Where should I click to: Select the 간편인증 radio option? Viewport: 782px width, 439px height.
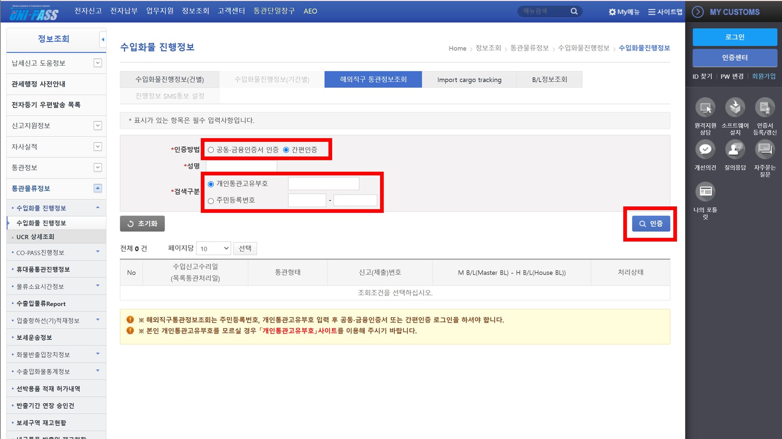[x=286, y=150]
